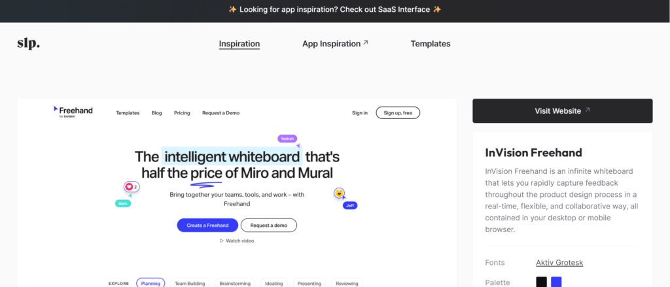Click the Freehand logo in preview
Viewport: 670px width, 287px height.
[x=73, y=112]
